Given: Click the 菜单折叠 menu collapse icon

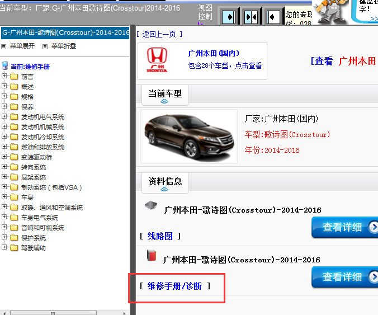Looking at the screenshot, I should point(45,46).
